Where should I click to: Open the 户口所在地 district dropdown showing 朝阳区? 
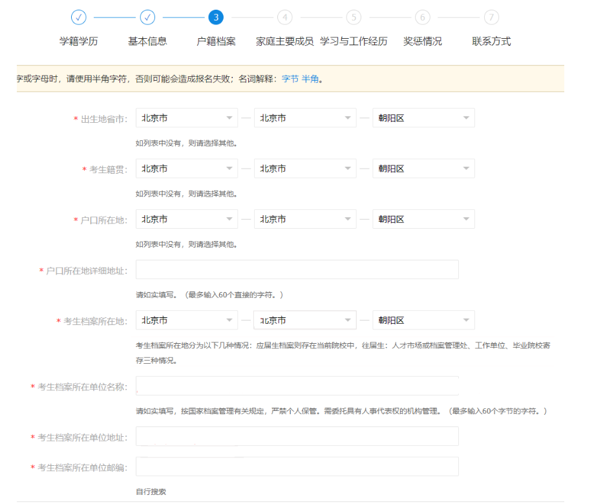(x=423, y=219)
